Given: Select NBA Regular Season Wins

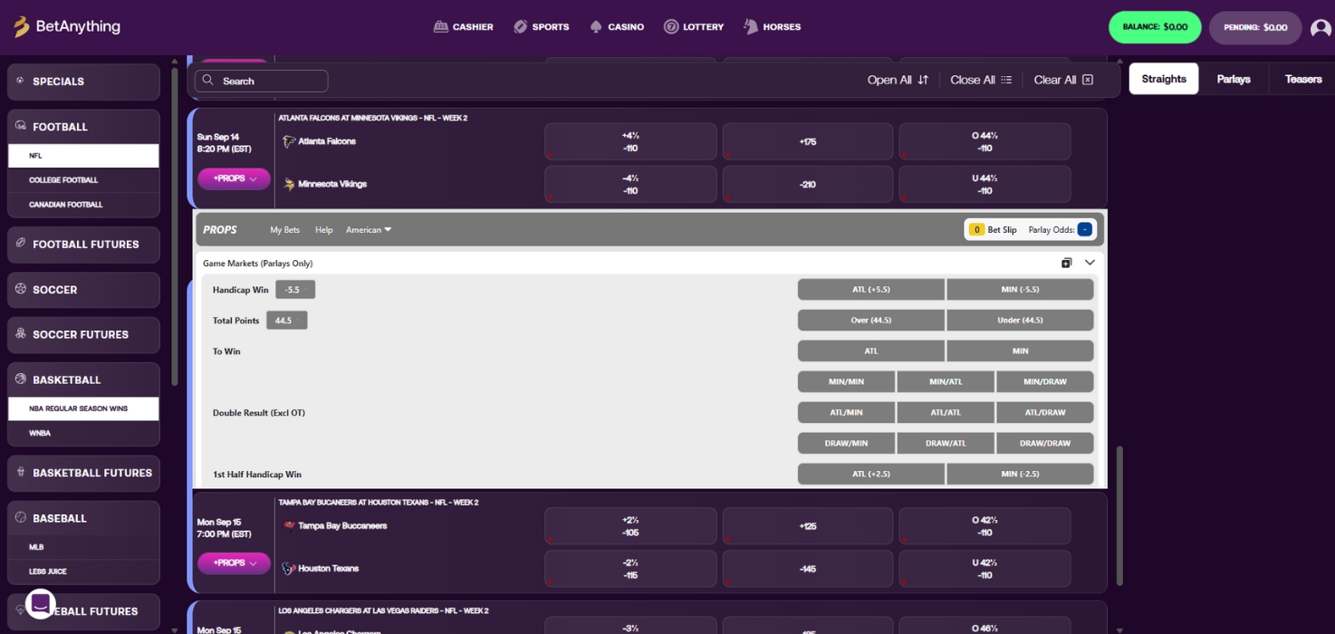Looking at the screenshot, I should tap(83, 408).
